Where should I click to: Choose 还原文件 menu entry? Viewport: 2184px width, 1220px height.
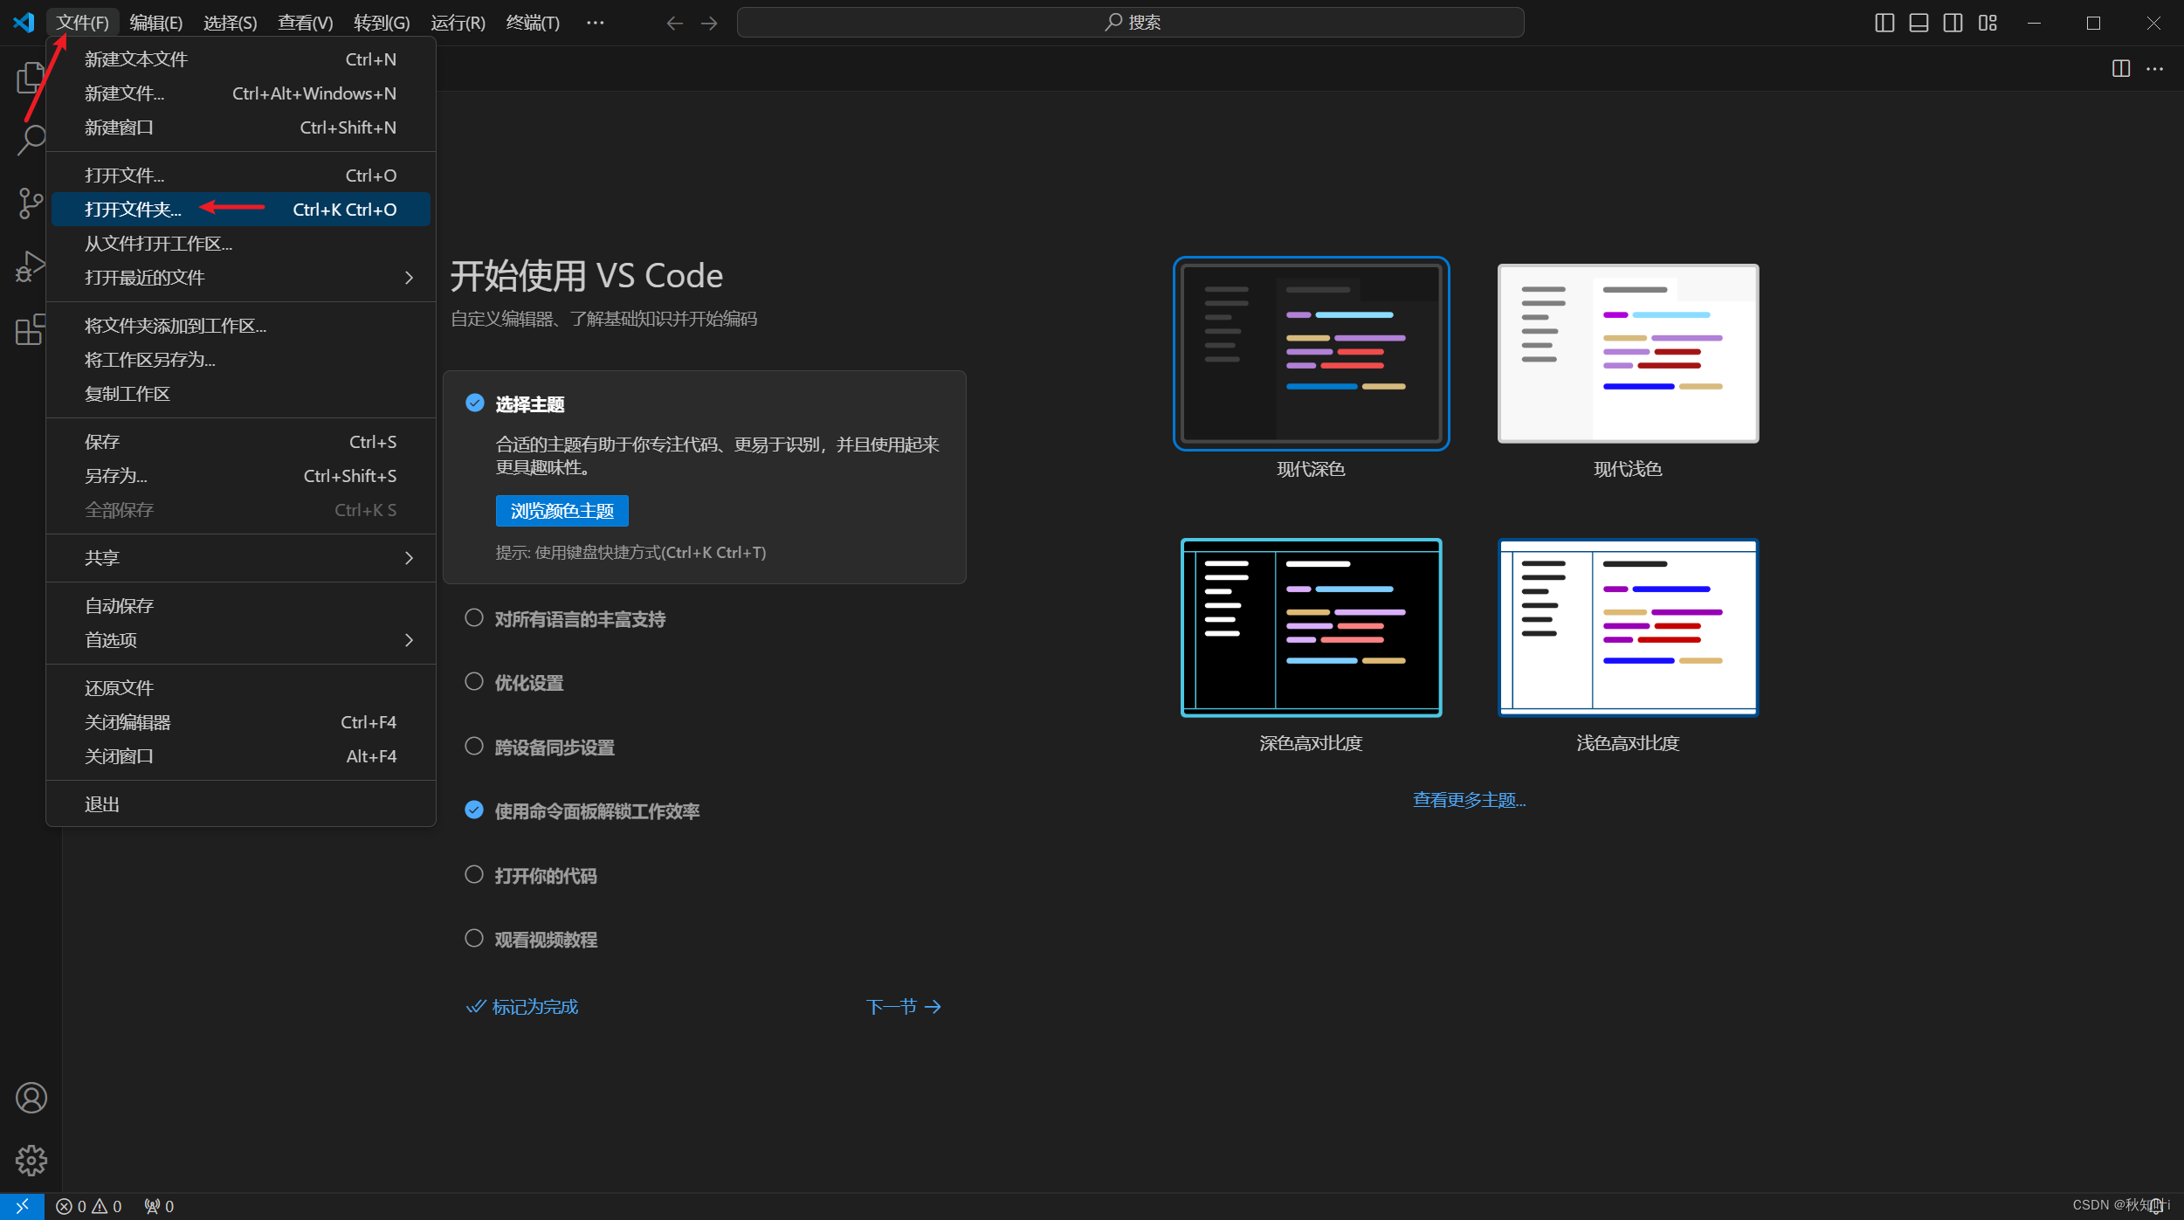click(x=240, y=688)
